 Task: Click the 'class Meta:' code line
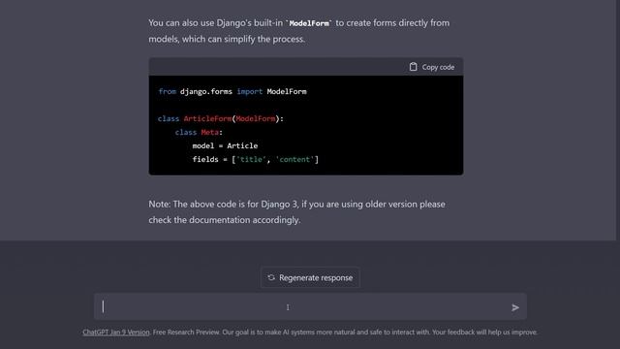(199, 132)
